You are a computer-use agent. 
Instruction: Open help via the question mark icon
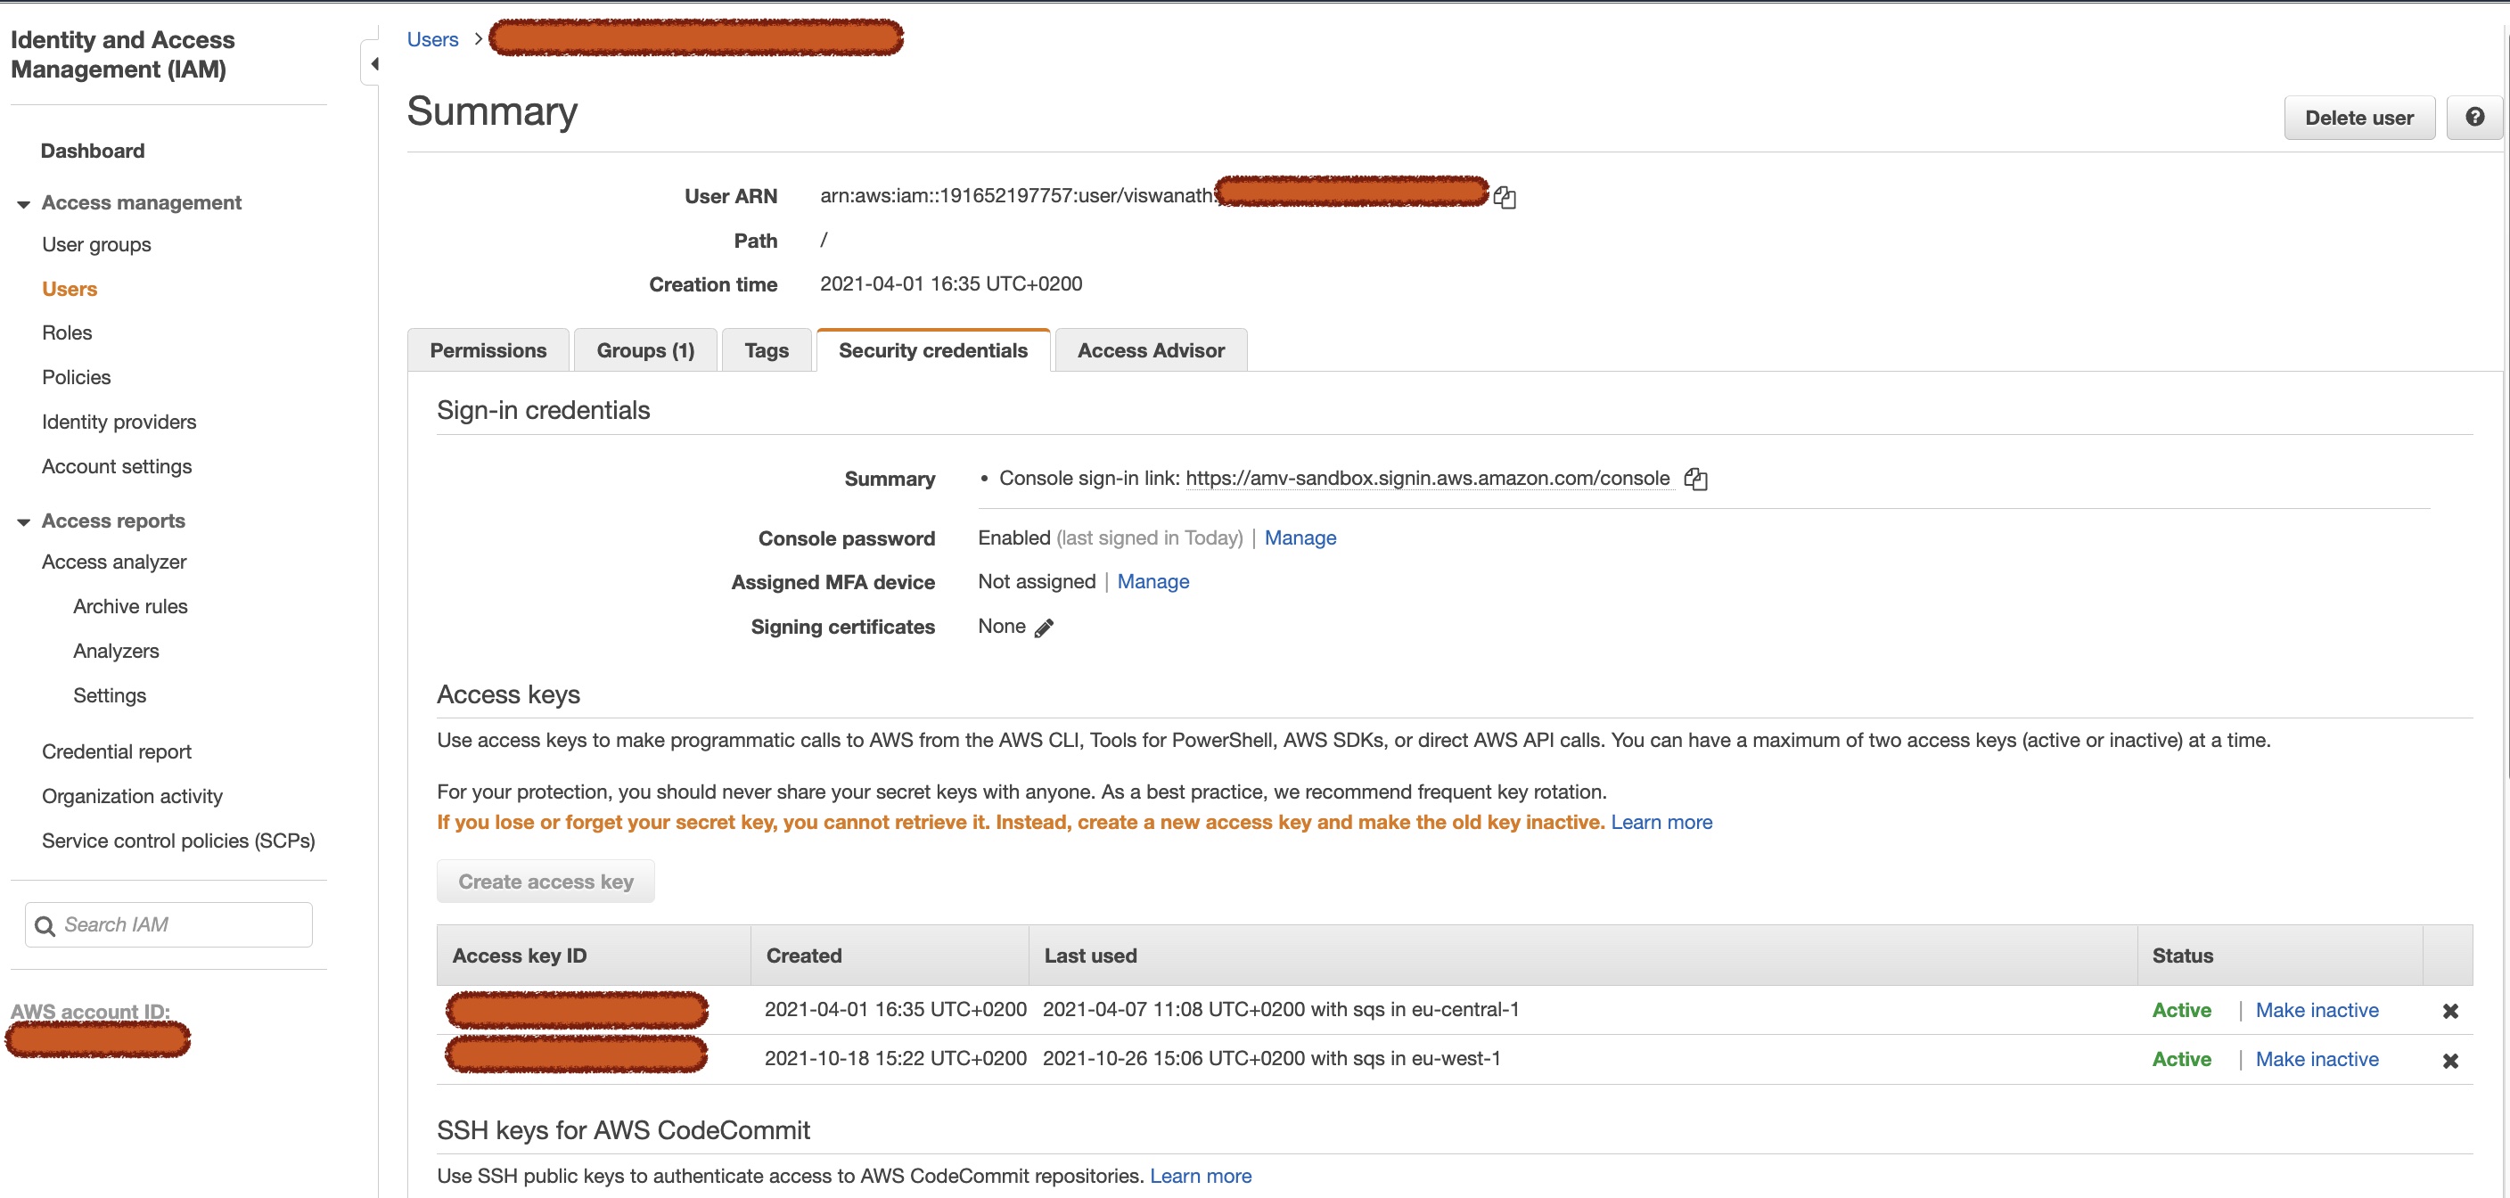tap(2474, 117)
